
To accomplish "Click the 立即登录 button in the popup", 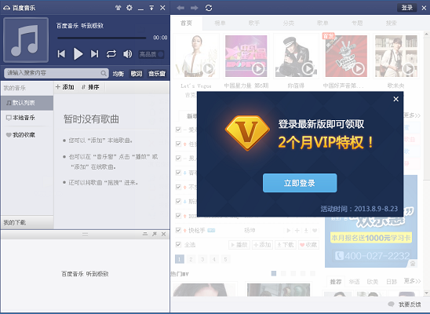I will tap(300, 183).
